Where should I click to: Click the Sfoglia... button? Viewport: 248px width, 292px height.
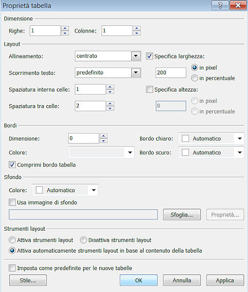pos(182,215)
